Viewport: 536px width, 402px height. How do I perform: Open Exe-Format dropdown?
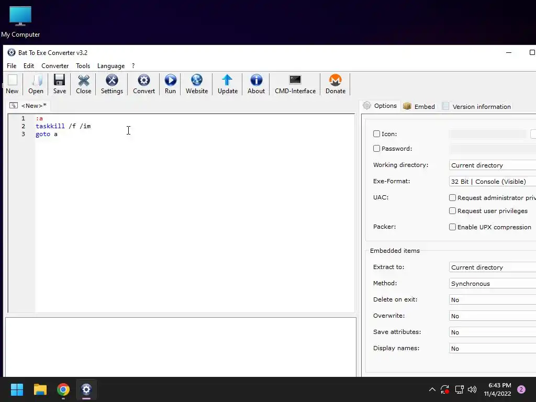492,182
